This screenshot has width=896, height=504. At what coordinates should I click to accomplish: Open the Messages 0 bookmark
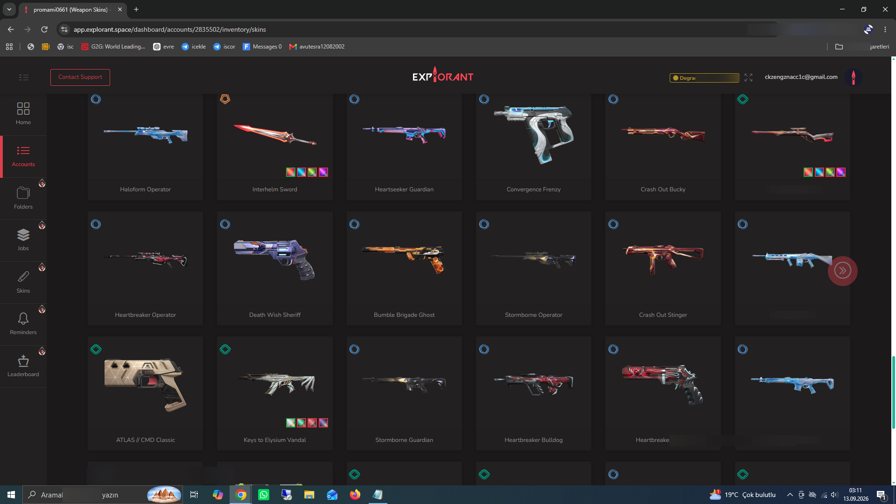(262, 47)
